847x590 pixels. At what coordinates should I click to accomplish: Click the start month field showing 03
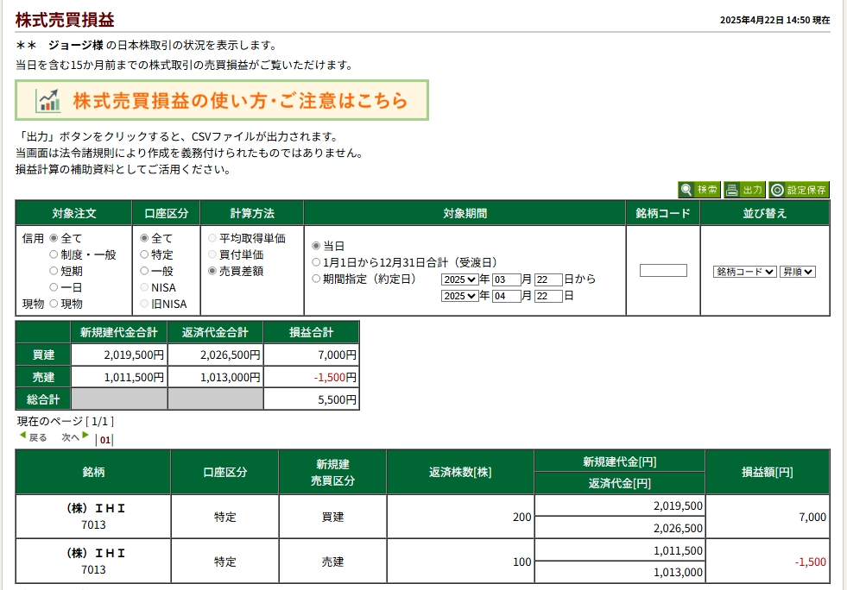[506, 279]
